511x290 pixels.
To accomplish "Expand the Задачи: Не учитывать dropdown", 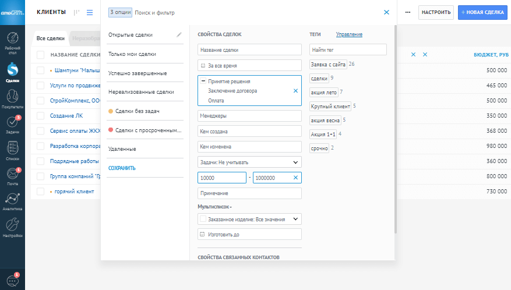I will pos(295,162).
